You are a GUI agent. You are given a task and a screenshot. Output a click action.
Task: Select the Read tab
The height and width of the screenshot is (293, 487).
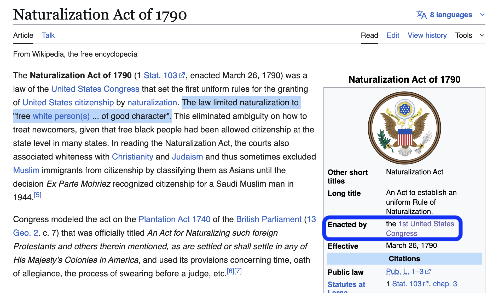tap(369, 35)
